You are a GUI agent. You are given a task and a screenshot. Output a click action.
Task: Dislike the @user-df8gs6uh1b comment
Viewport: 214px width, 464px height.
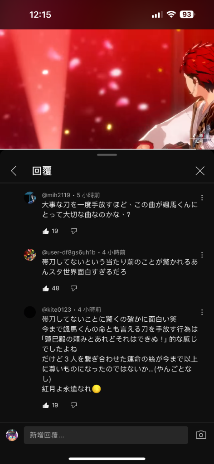tap(74, 288)
